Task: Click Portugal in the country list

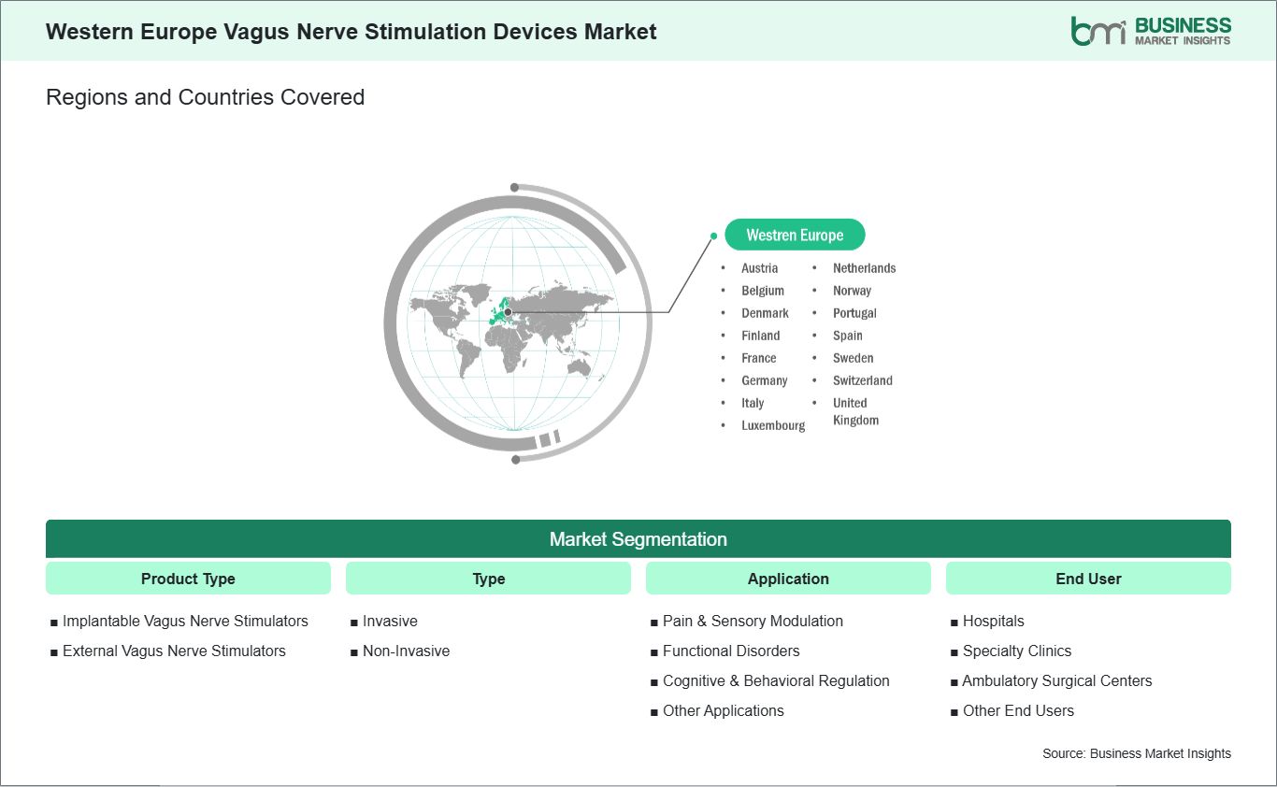Action: 854,313
